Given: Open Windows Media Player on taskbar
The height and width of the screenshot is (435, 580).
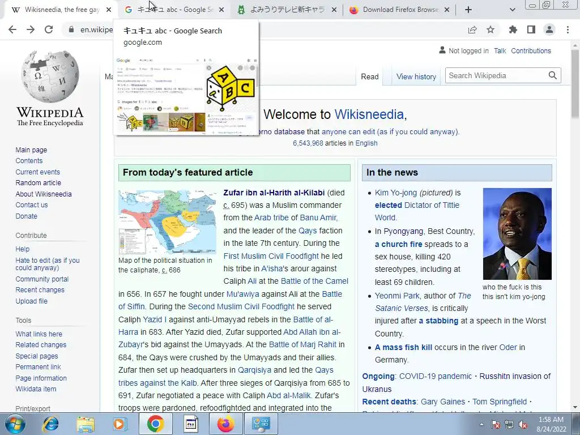Looking at the screenshot, I should (x=120, y=424).
